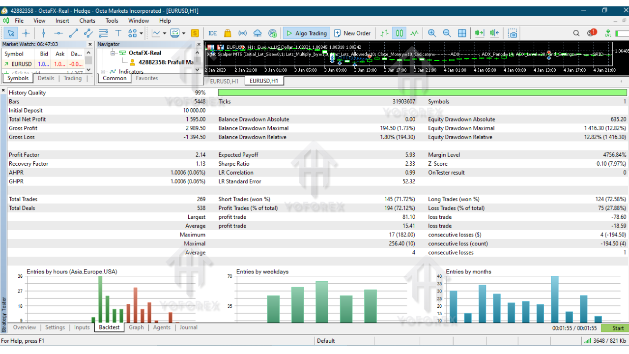Select EURUSD row in Market Watch
This screenshot has height=354, width=629.
tap(22, 64)
